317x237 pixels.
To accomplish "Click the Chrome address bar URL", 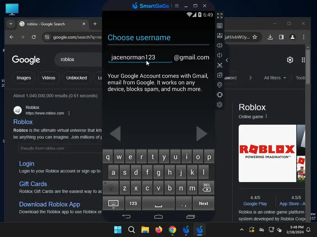I will (77, 37).
